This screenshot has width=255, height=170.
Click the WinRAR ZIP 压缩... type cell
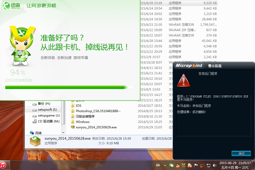pos(182,30)
